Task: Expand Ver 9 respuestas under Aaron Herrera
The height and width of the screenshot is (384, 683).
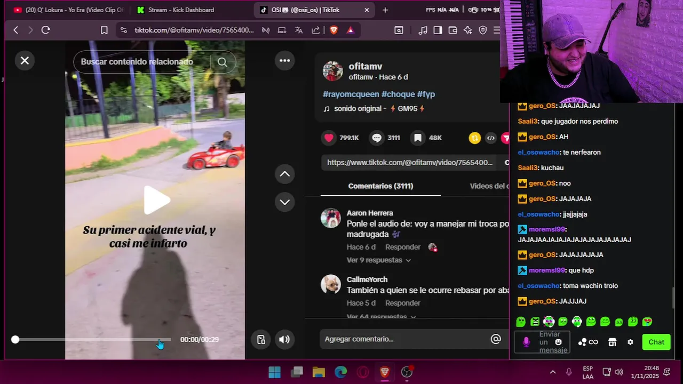Action: tap(379, 260)
